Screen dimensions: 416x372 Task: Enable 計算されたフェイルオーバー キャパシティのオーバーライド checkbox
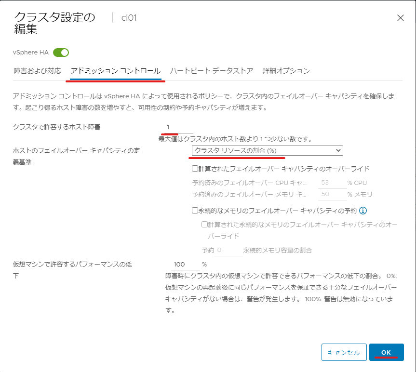195,168
